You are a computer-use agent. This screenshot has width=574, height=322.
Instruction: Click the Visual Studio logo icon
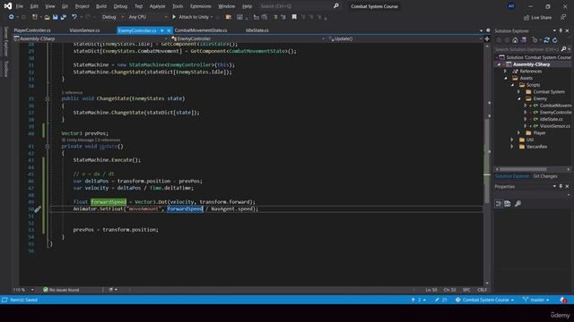[x=8, y=6]
